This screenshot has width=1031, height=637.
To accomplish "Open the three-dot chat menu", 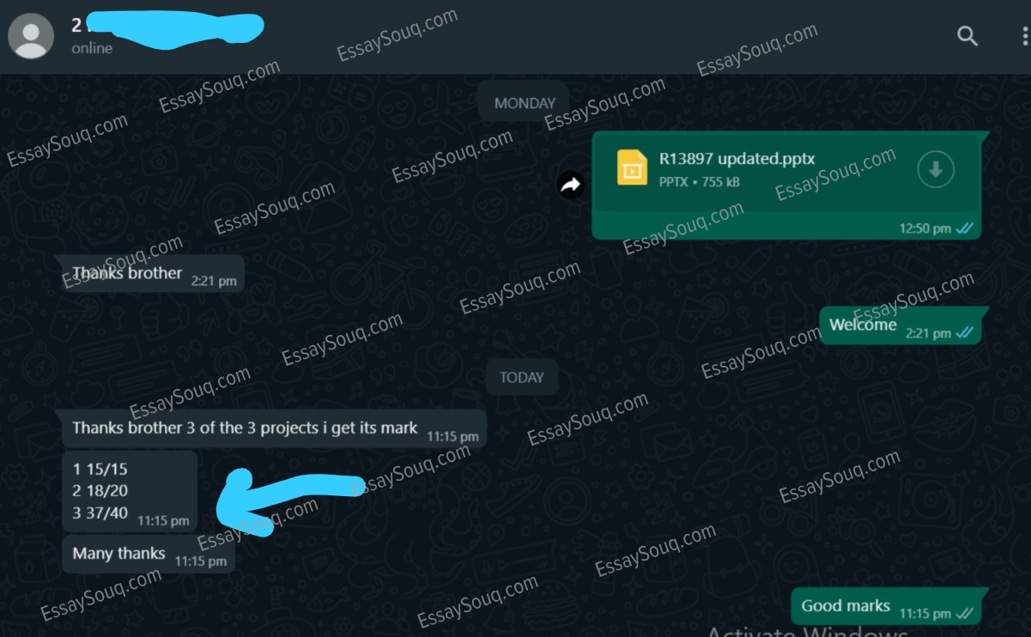I will (1025, 36).
